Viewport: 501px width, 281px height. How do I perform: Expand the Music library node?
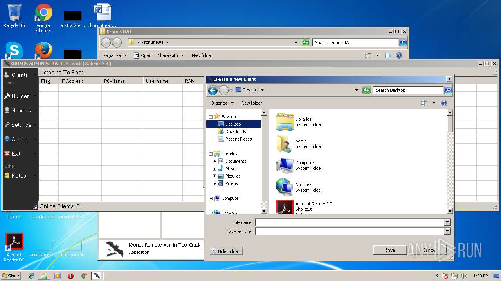click(x=214, y=169)
